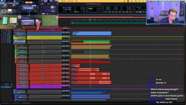Open the sub counter 1:45.186 dropdown arrow
The height and width of the screenshot is (105, 186).
[x=72, y=10]
